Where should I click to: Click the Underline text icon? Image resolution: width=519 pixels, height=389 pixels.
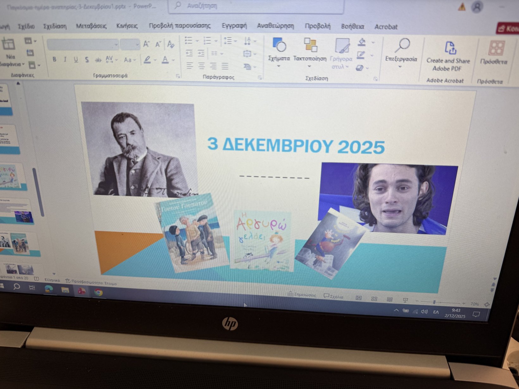click(76, 59)
